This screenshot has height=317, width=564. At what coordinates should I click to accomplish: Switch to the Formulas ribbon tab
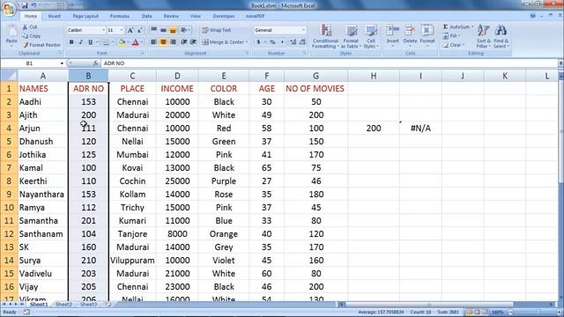(120, 16)
